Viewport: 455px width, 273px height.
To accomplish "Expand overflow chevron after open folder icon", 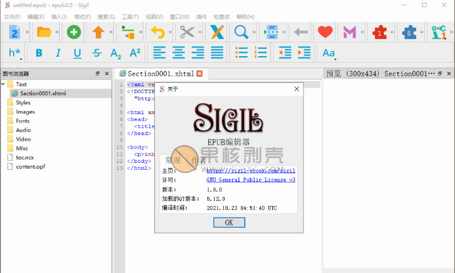I will click(x=57, y=32).
